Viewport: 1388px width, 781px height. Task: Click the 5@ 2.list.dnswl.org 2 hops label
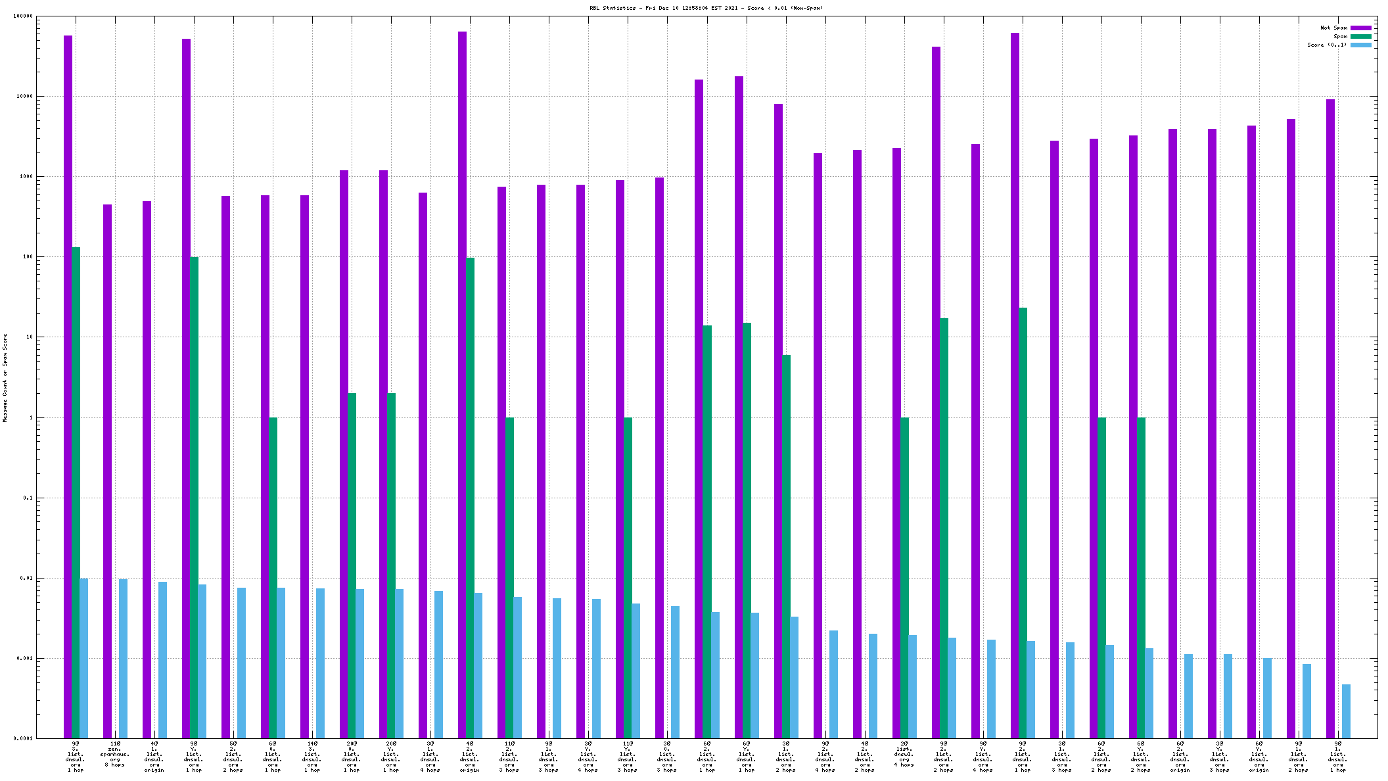click(233, 757)
